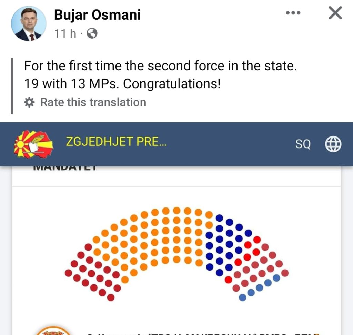Viewport: 353px width, 335px height.
Task: Click the Macedonia map election logo
Action: [x=33, y=144]
